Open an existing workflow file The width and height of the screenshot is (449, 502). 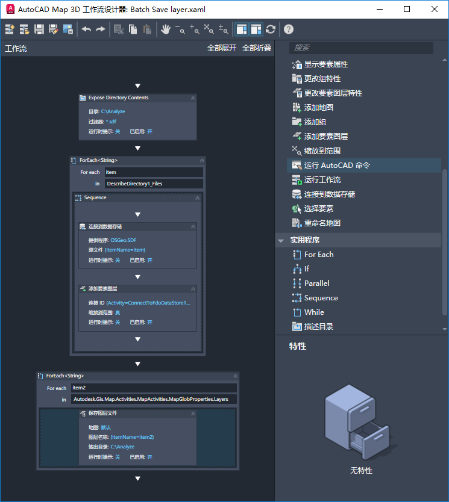coord(24,29)
